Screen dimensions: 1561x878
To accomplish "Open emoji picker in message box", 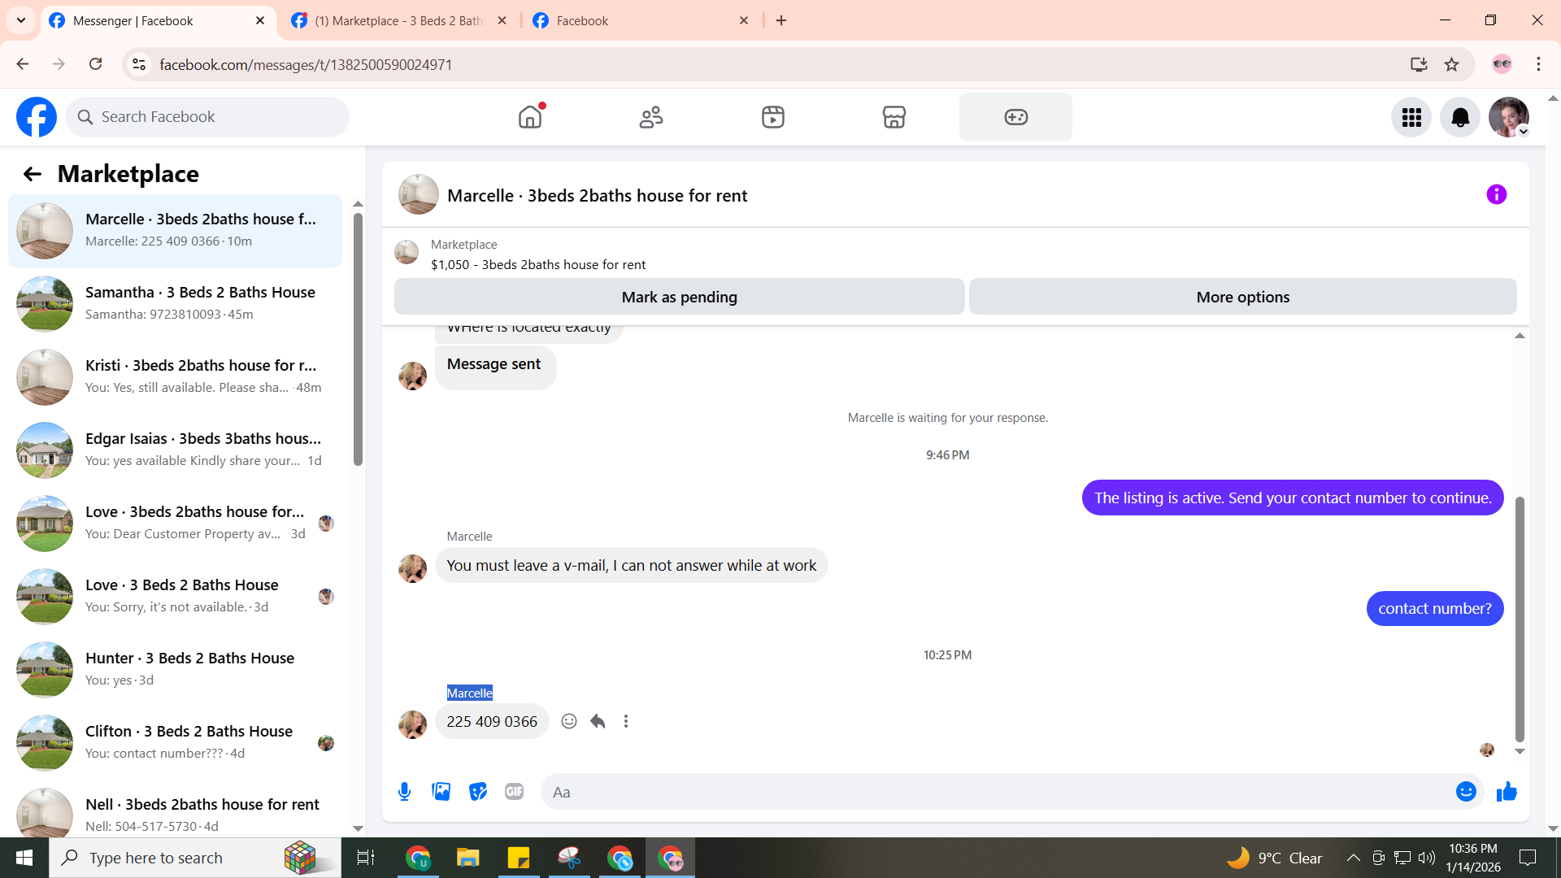I will click(x=1465, y=792).
